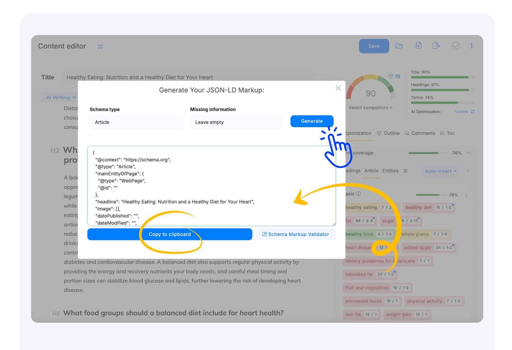
Task: Click the export document icon
Action: coord(436,46)
